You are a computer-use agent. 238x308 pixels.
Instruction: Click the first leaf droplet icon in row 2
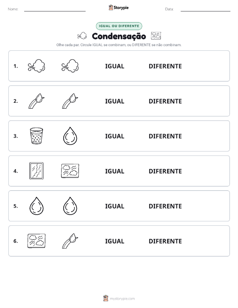(37, 101)
